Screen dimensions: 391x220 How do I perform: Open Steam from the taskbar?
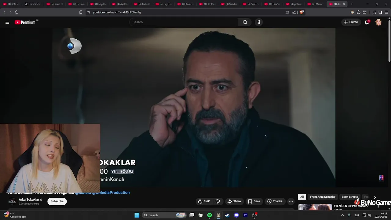pyautogui.click(x=227, y=215)
